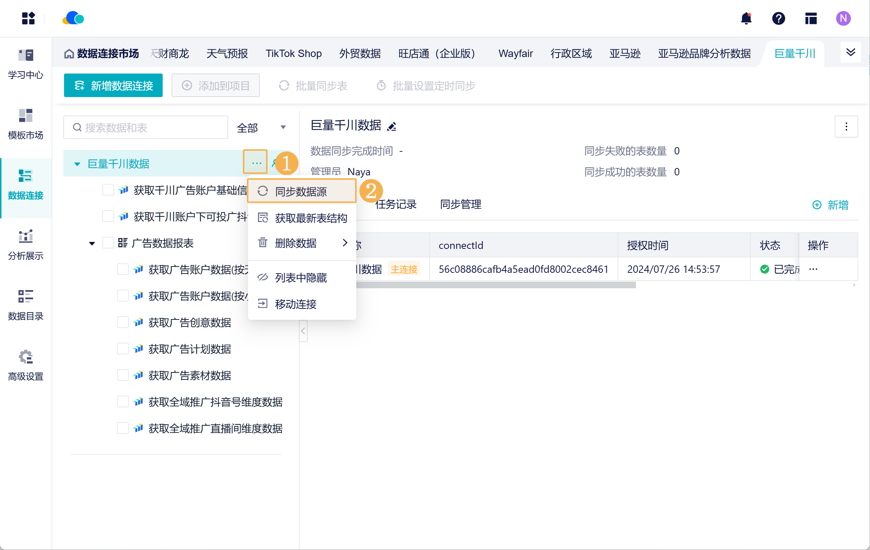Click the notification bell icon

coord(746,18)
